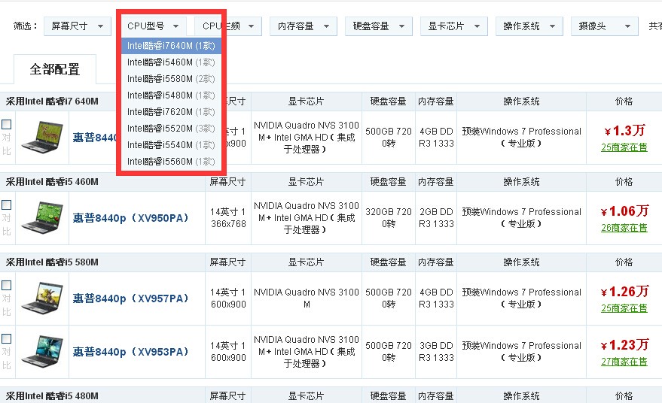This screenshot has width=662, height=403.
Task: Click the 320GB 7200转 hard disk cell
Action: [389, 218]
